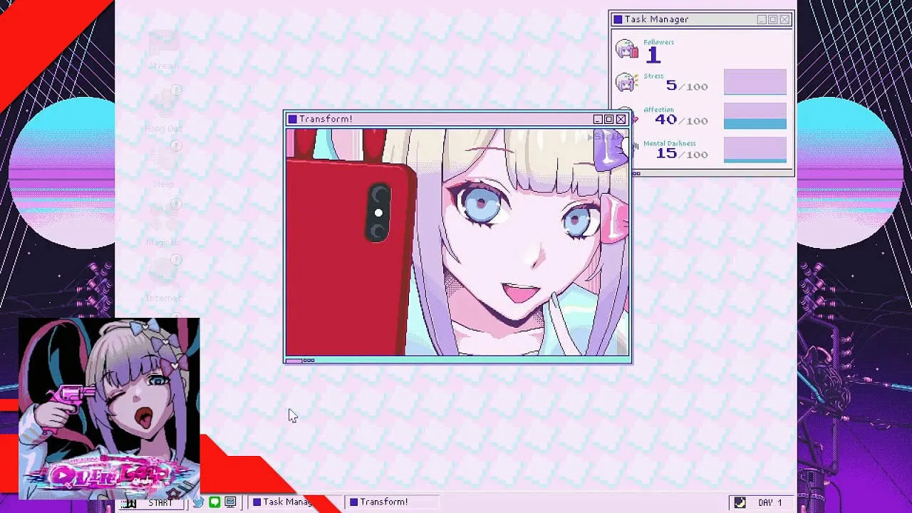Minimize the Transform! window

click(598, 120)
